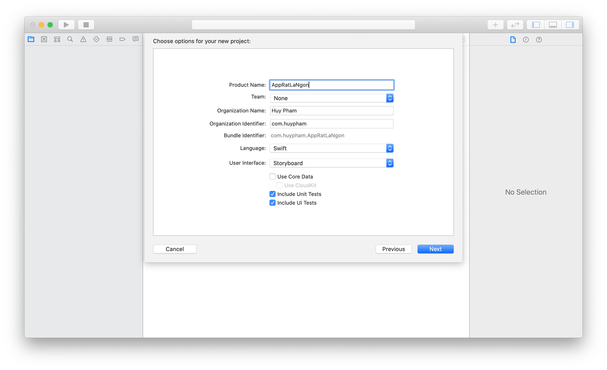Click the Run play button
The height and width of the screenshot is (370, 607).
coord(67,25)
